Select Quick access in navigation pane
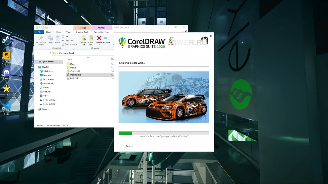Screen dimensions: 328x184 [x=48, y=62]
